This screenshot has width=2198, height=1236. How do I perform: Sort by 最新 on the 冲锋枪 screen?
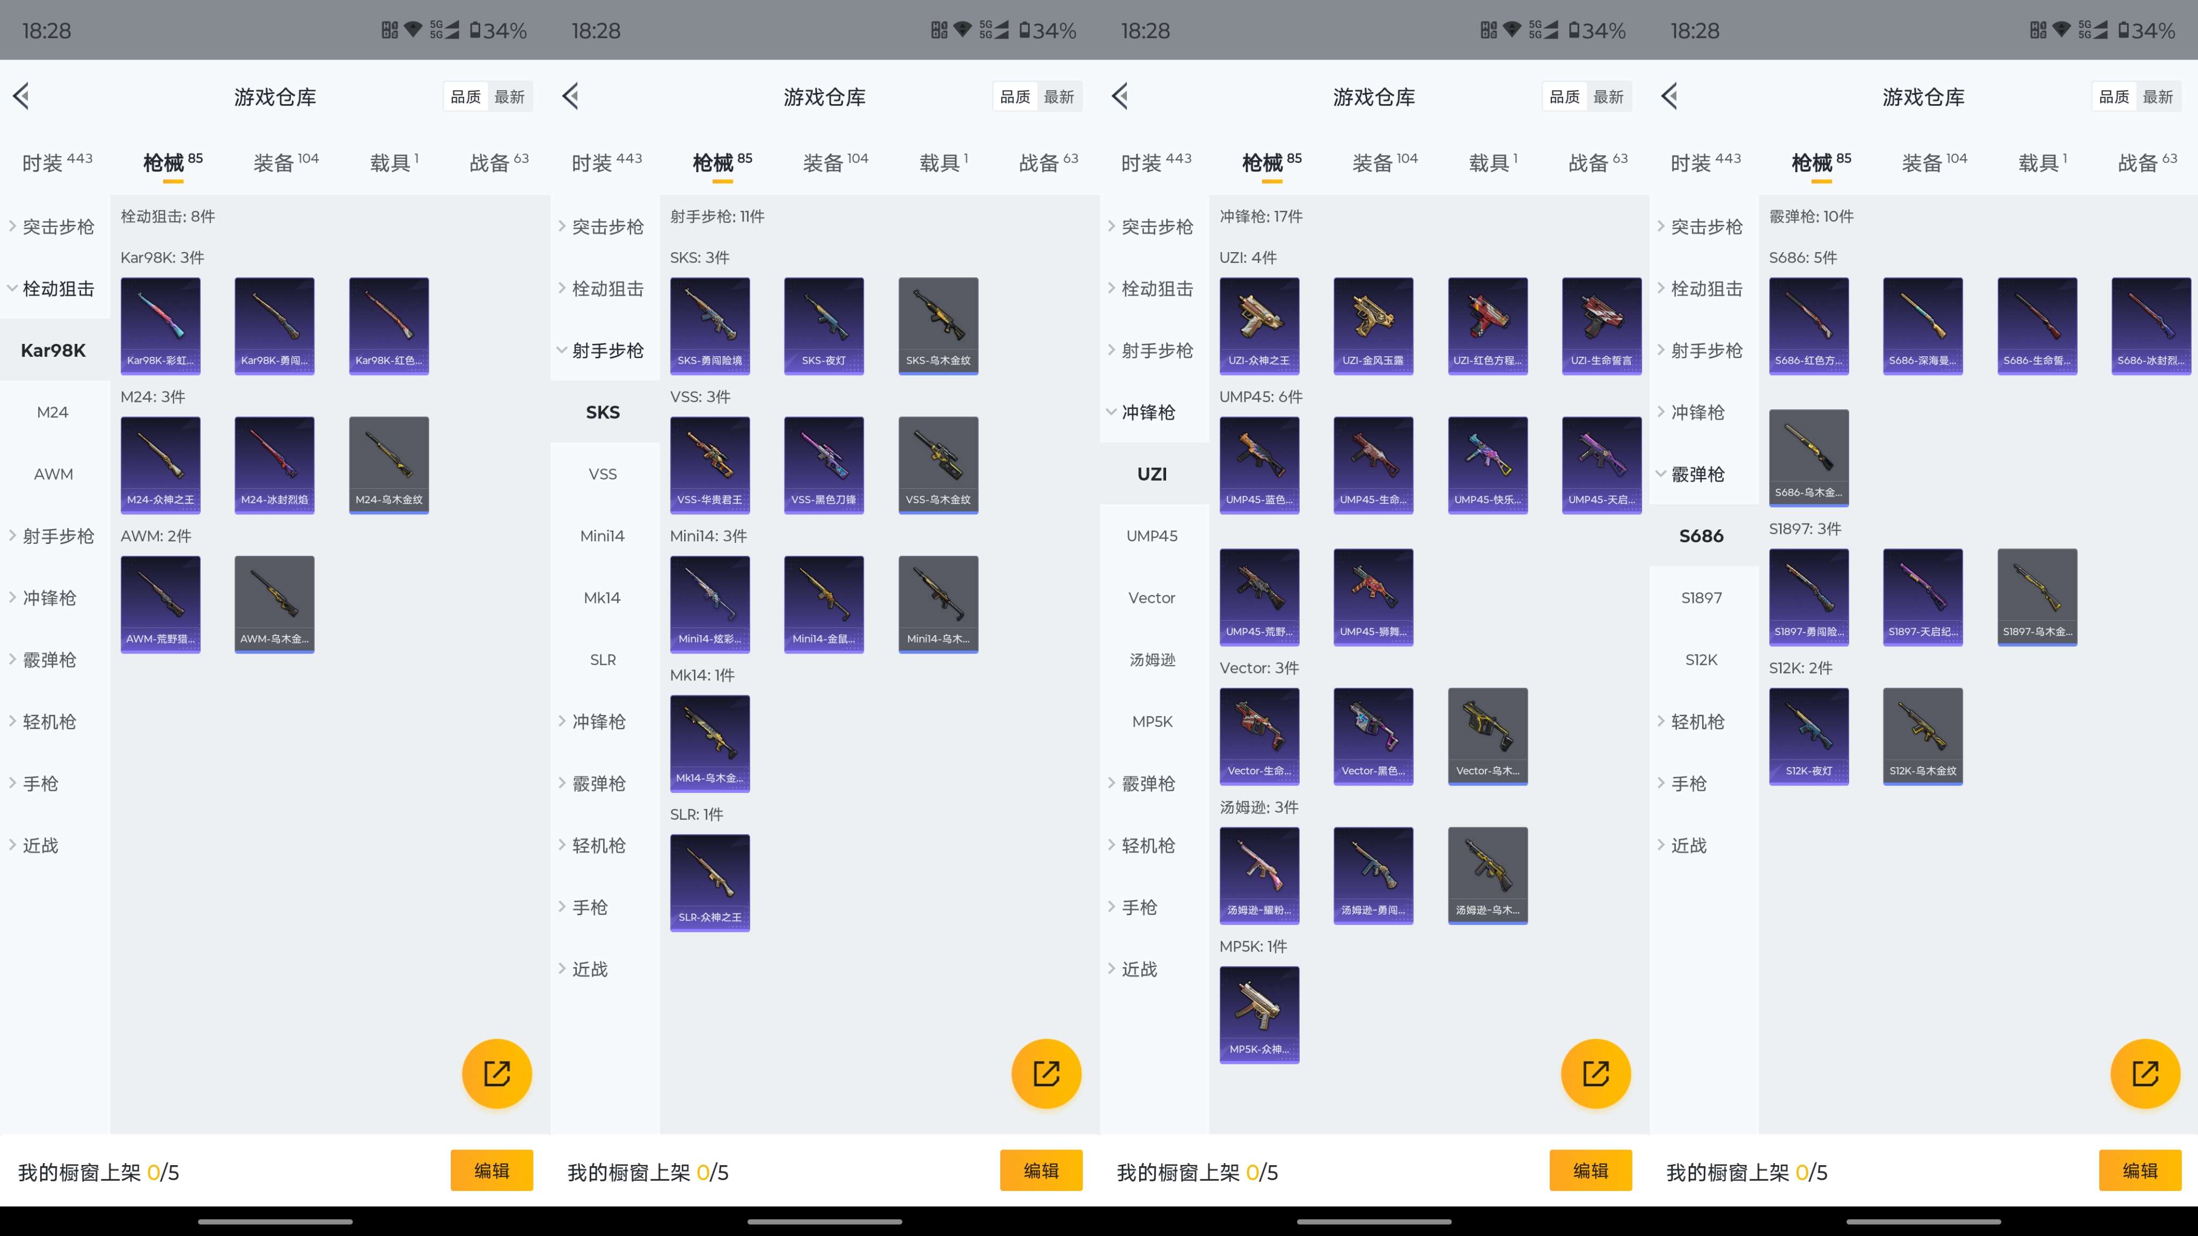[1608, 97]
